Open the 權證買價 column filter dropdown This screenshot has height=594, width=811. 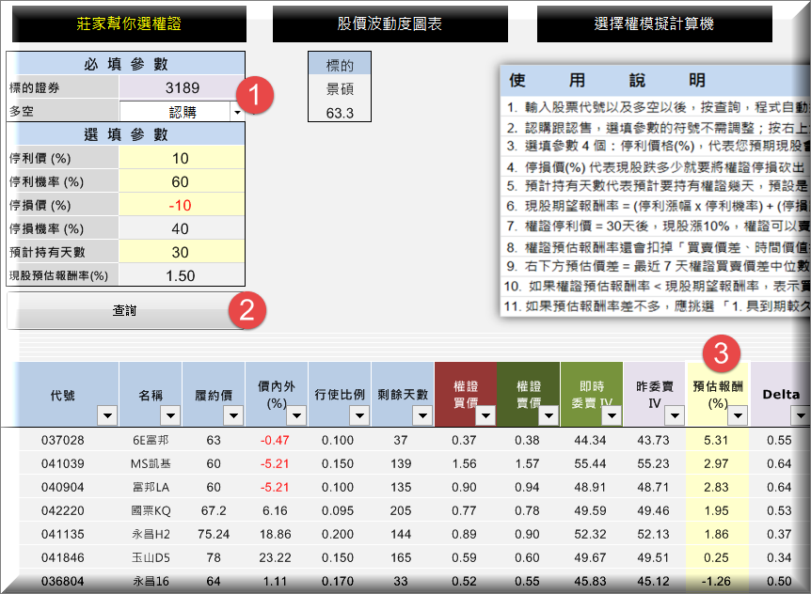[x=485, y=415]
